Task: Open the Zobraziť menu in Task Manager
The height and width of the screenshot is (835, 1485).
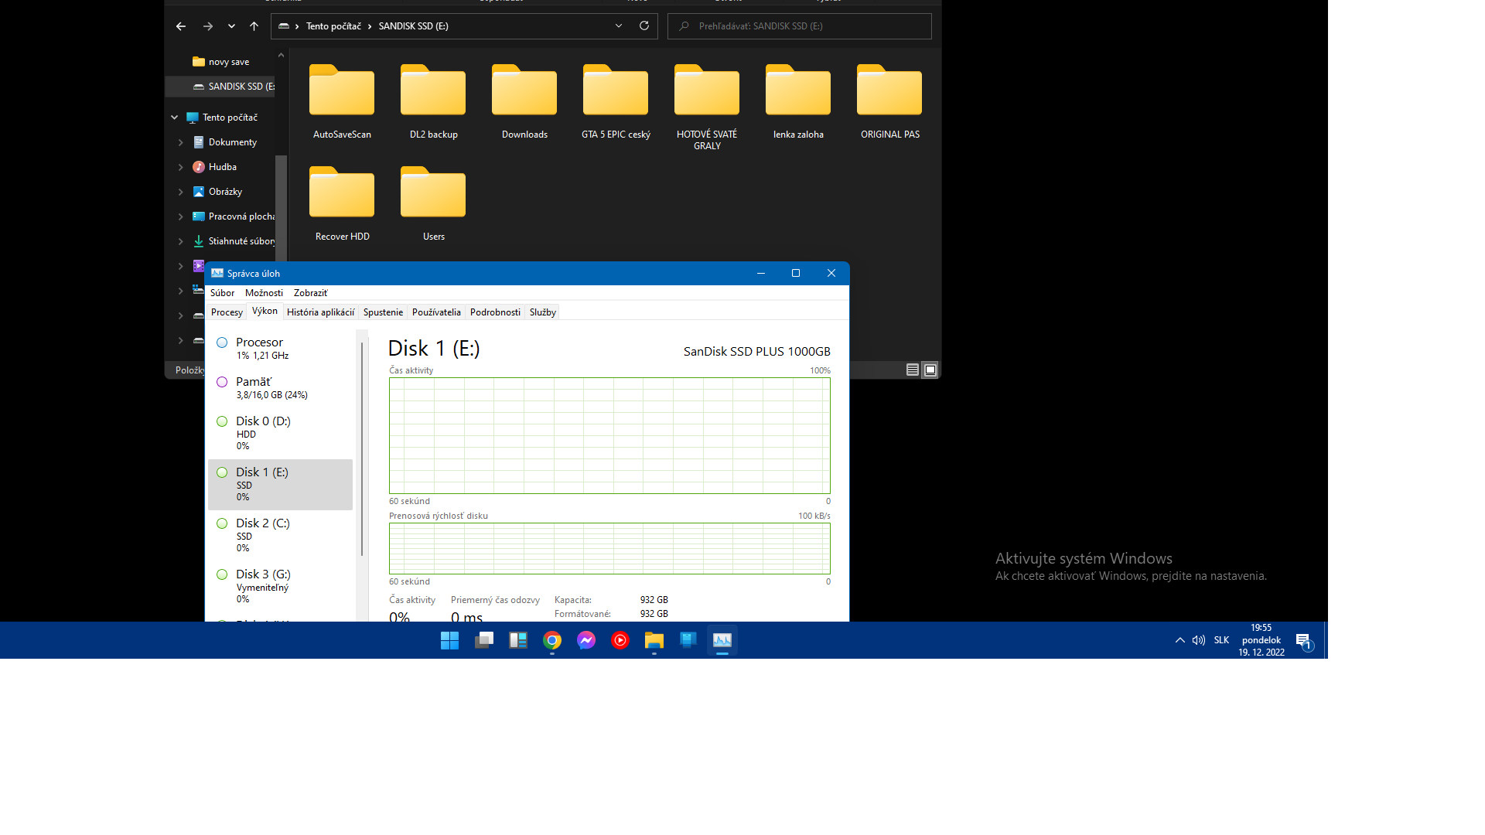Action: tap(310, 293)
